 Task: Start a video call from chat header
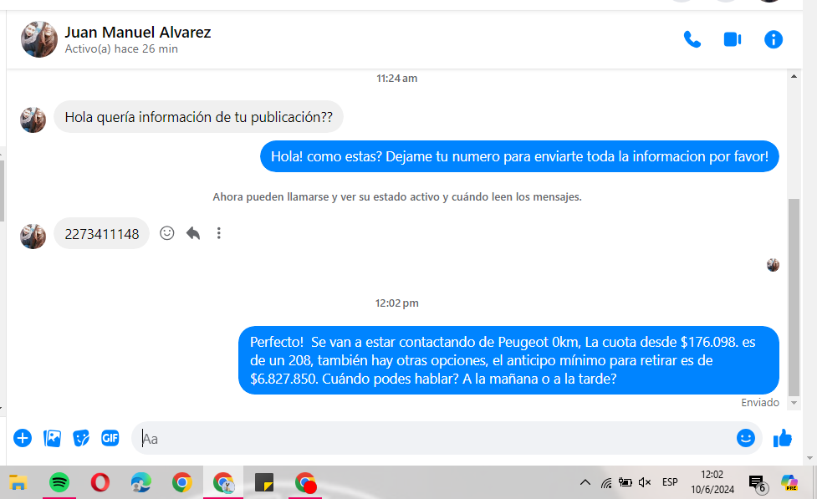(x=733, y=39)
